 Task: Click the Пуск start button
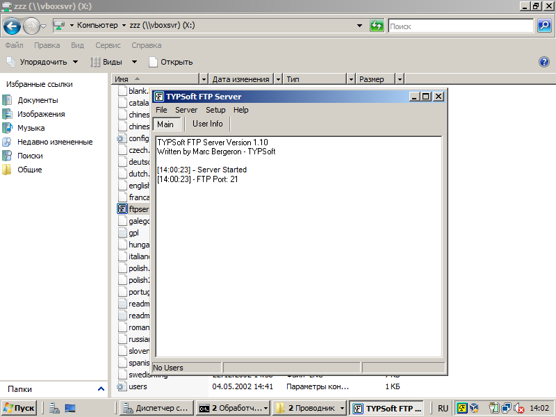(x=19, y=408)
